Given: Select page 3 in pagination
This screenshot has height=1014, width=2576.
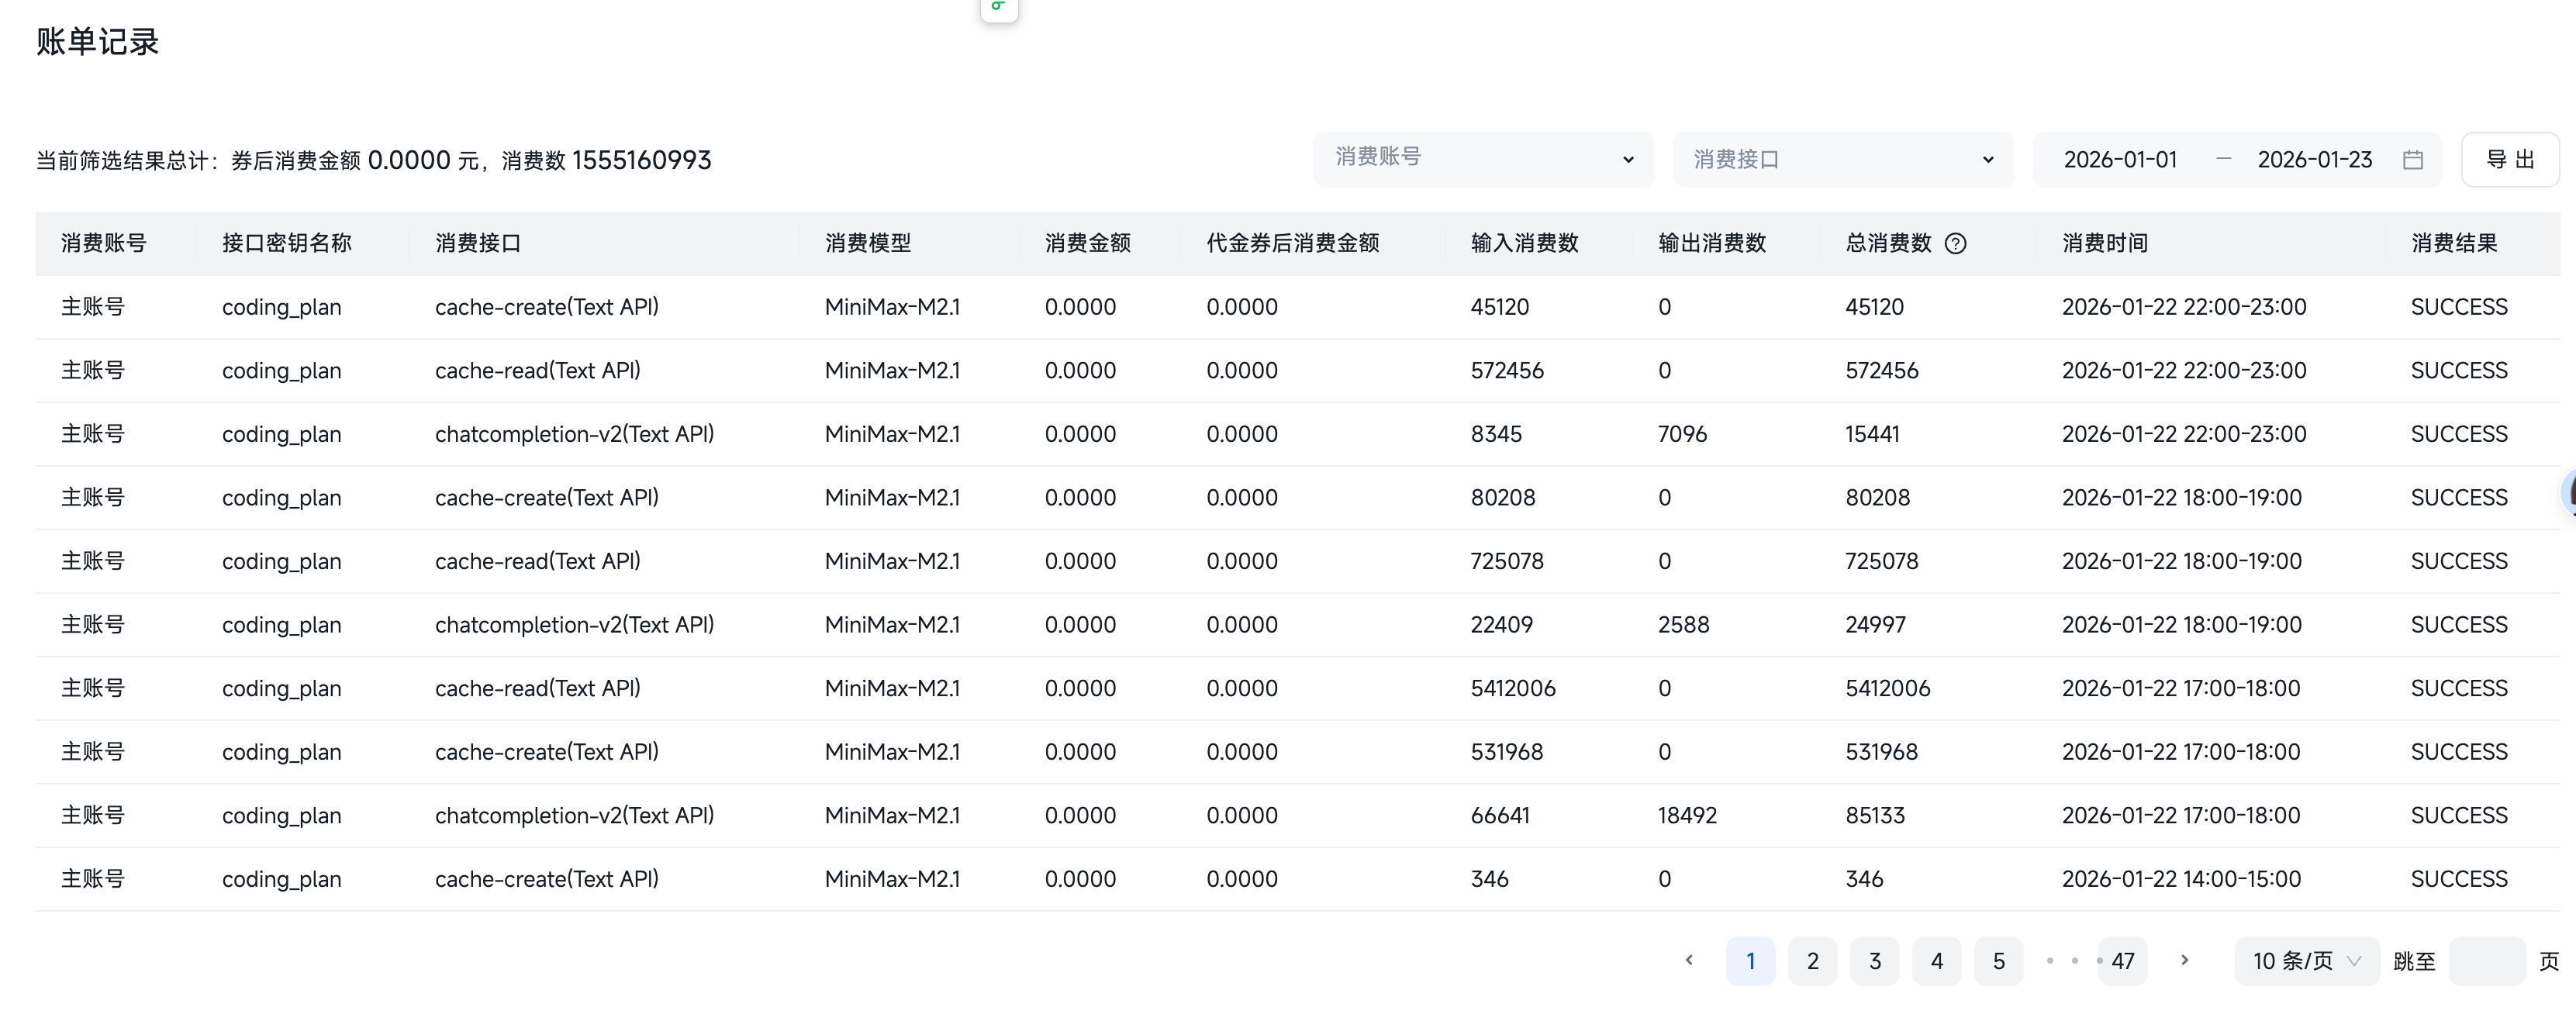Looking at the screenshot, I should pyautogui.click(x=1874, y=961).
